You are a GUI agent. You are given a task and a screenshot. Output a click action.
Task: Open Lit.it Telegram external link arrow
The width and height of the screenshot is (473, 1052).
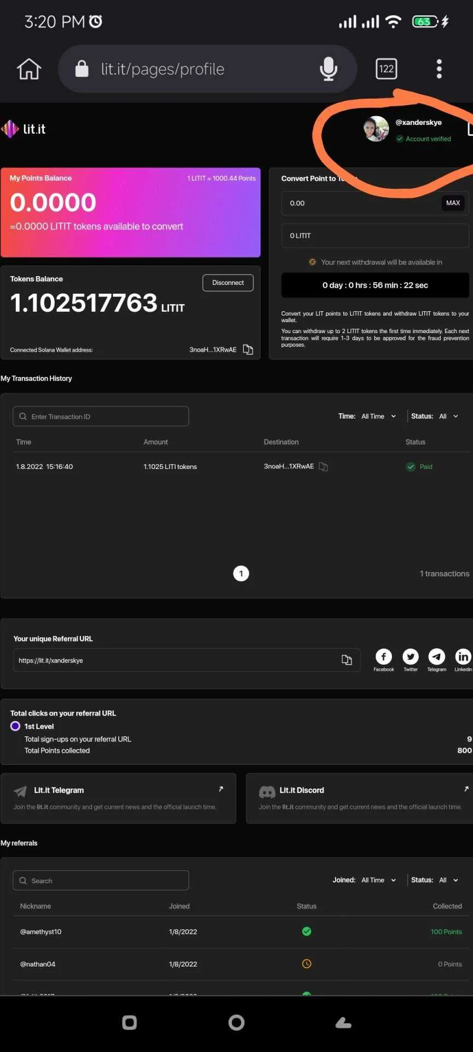click(x=221, y=789)
